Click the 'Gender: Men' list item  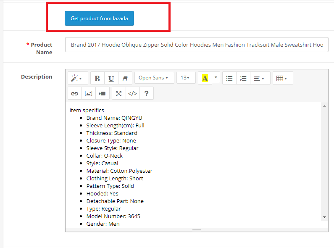[103, 224]
